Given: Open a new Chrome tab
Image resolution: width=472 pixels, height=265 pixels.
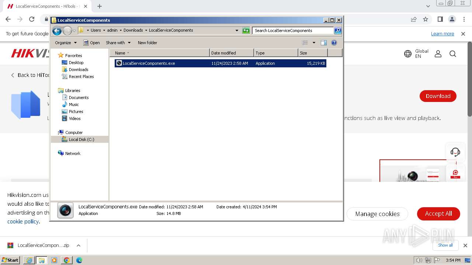Looking at the screenshot, I should [x=100, y=6].
